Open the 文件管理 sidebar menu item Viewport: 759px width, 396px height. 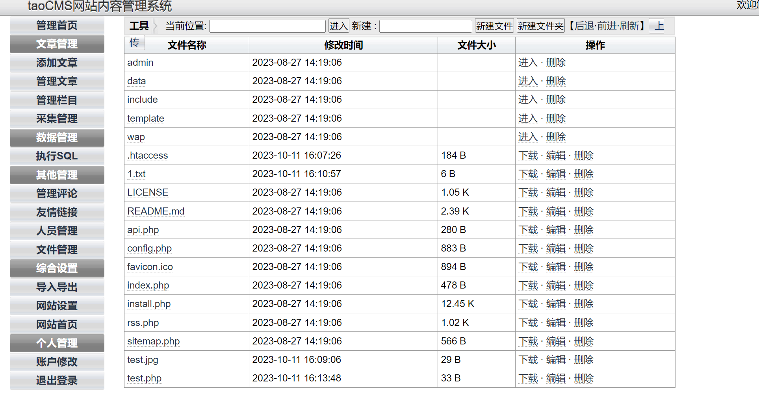click(x=57, y=250)
